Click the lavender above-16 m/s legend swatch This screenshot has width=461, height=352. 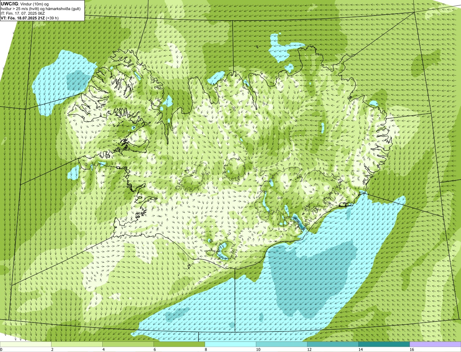435,344
